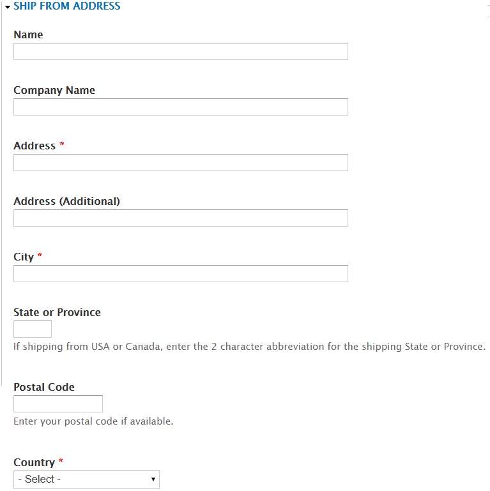Image resolution: width=490 pixels, height=491 pixels.
Task: Click the postal code help text
Action: click(93, 421)
